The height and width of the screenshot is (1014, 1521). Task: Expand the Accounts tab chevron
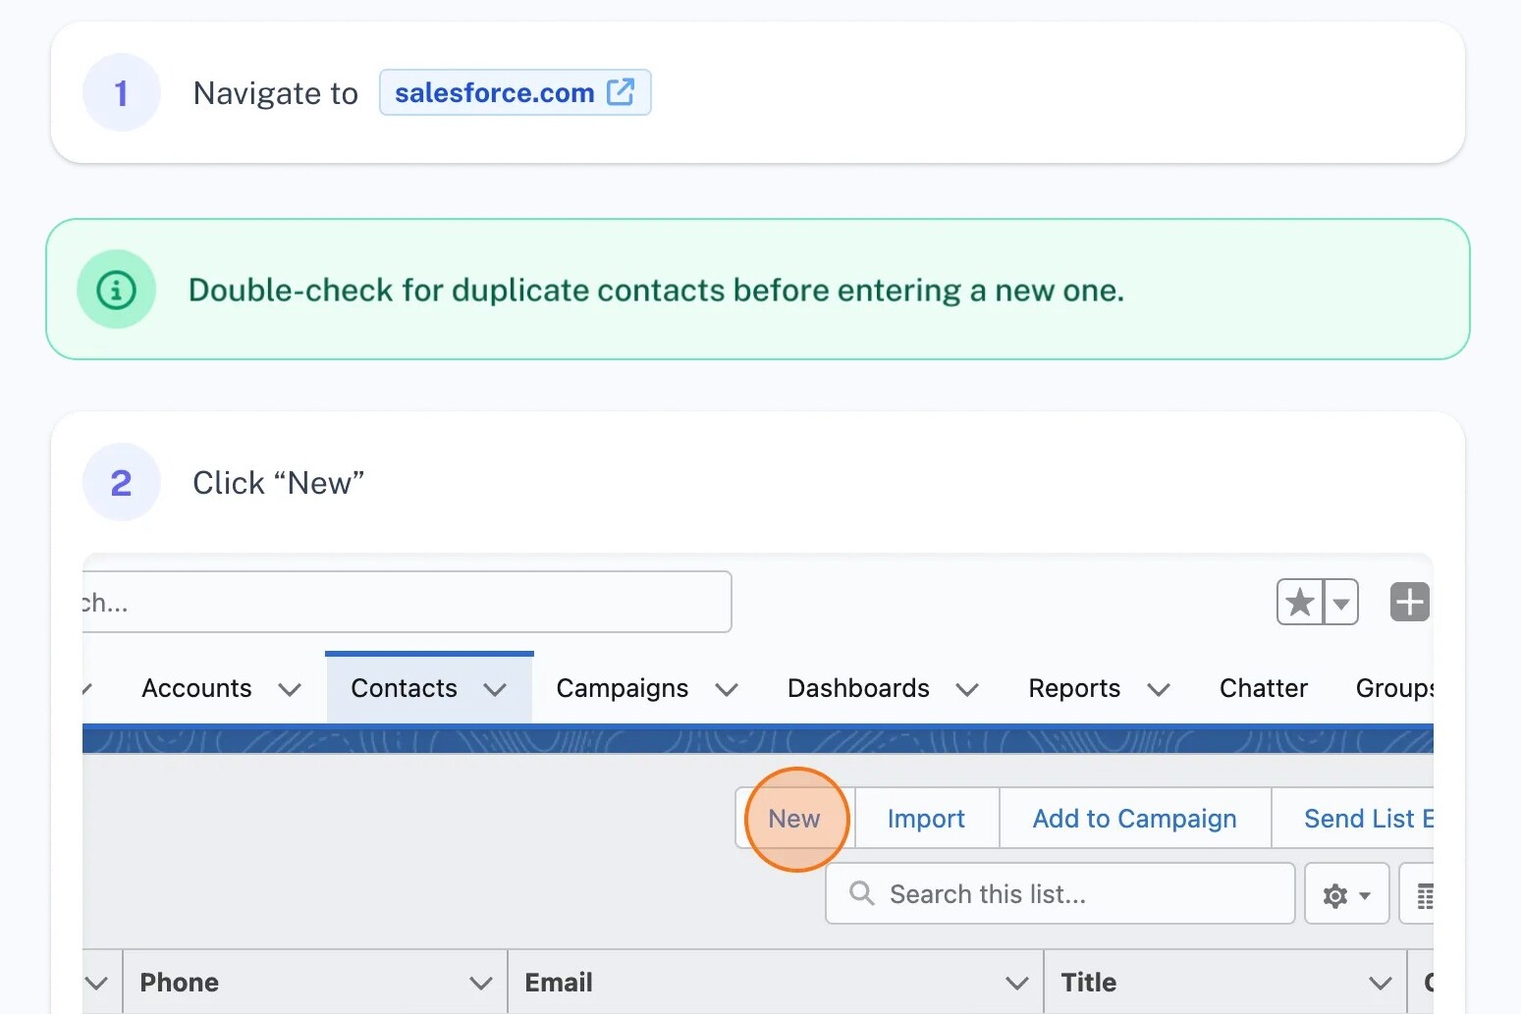click(x=290, y=689)
